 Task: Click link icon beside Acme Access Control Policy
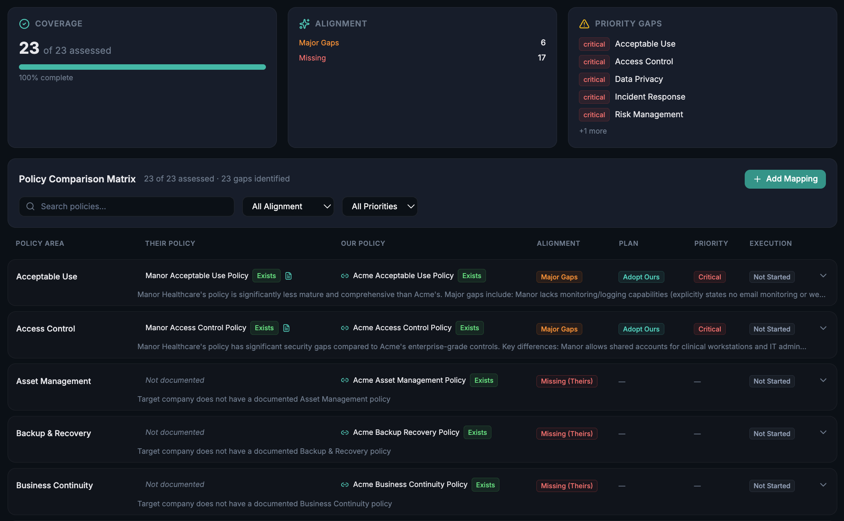click(345, 328)
